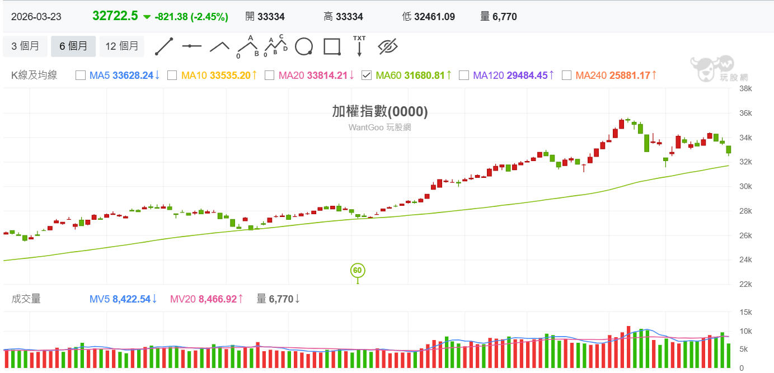Select the circle drawing tool
The image size is (774, 373).
[x=304, y=47]
